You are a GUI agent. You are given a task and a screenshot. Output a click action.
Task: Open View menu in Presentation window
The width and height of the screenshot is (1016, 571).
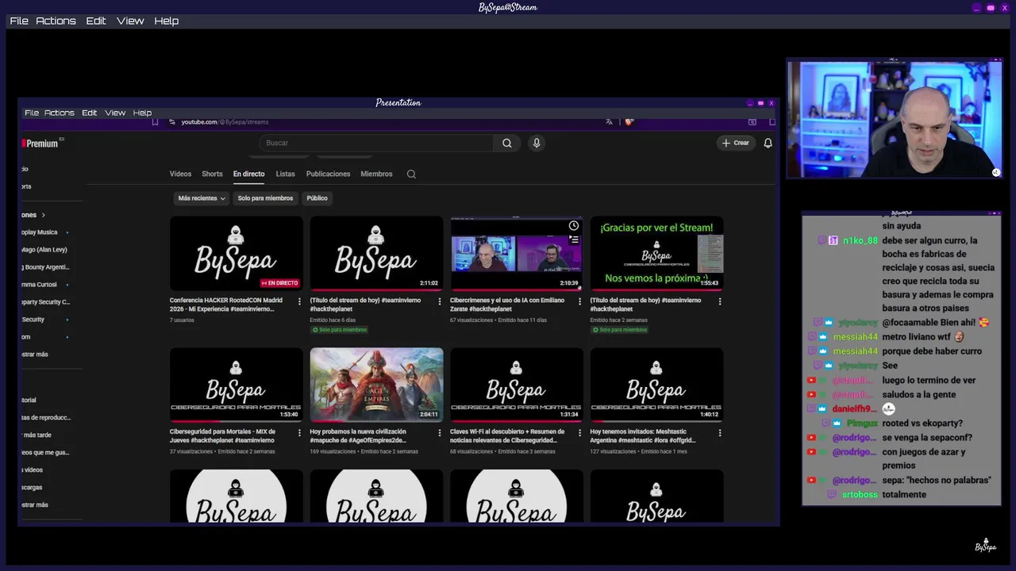pos(115,113)
